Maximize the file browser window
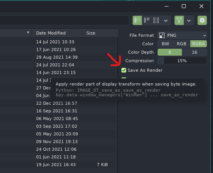 (184, 6)
